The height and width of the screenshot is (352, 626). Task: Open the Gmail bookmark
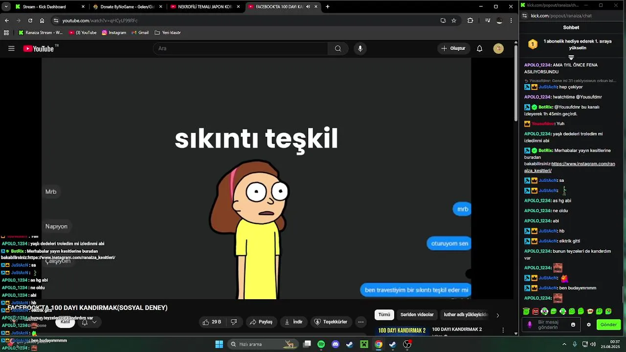[140, 33]
